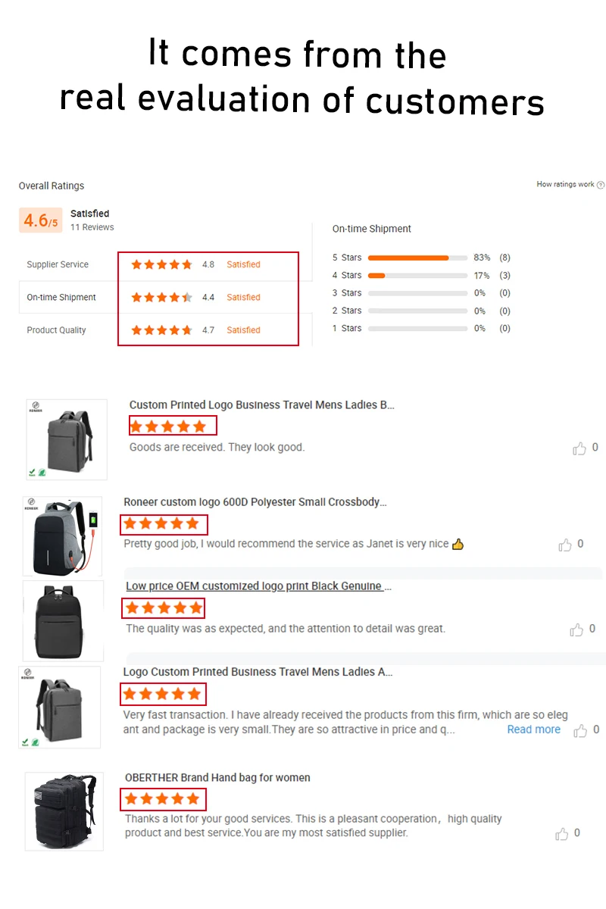The height and width of the screenshot is (909, 606).
Task: Like the 'quality was as expected' review
Action: pyautogui.click(x=576, y=629)
